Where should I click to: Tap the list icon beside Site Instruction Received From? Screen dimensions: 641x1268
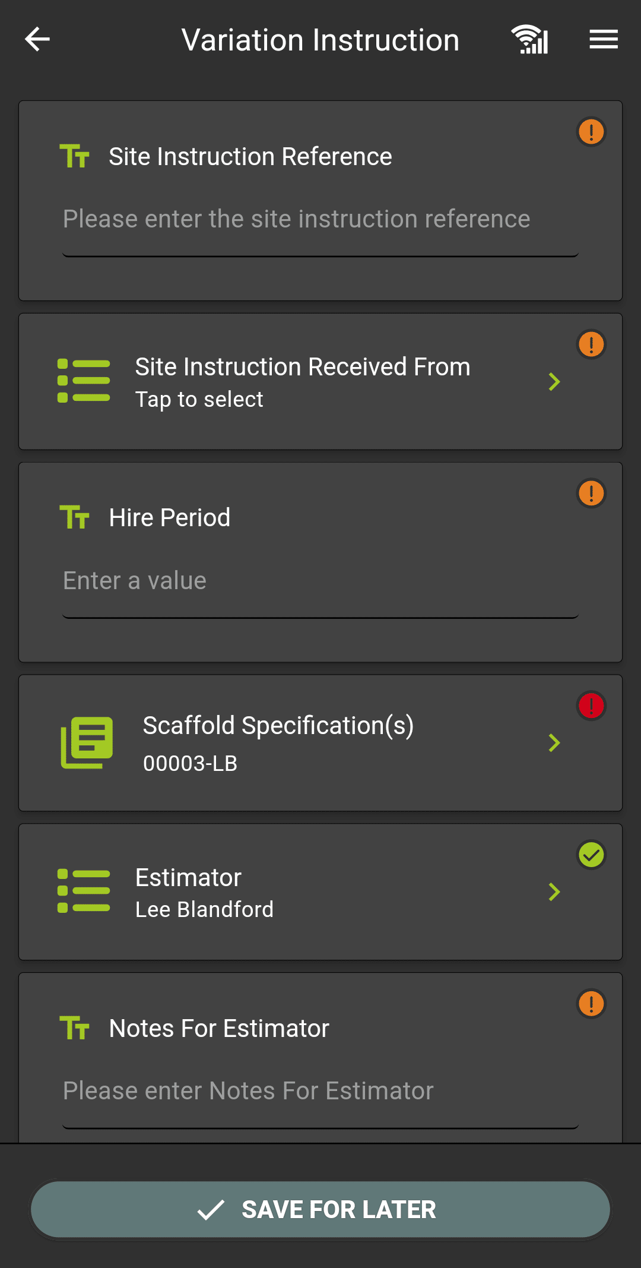(x=84, y=381)
